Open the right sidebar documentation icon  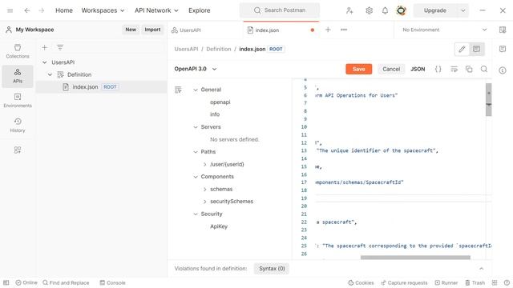point(503,49)
